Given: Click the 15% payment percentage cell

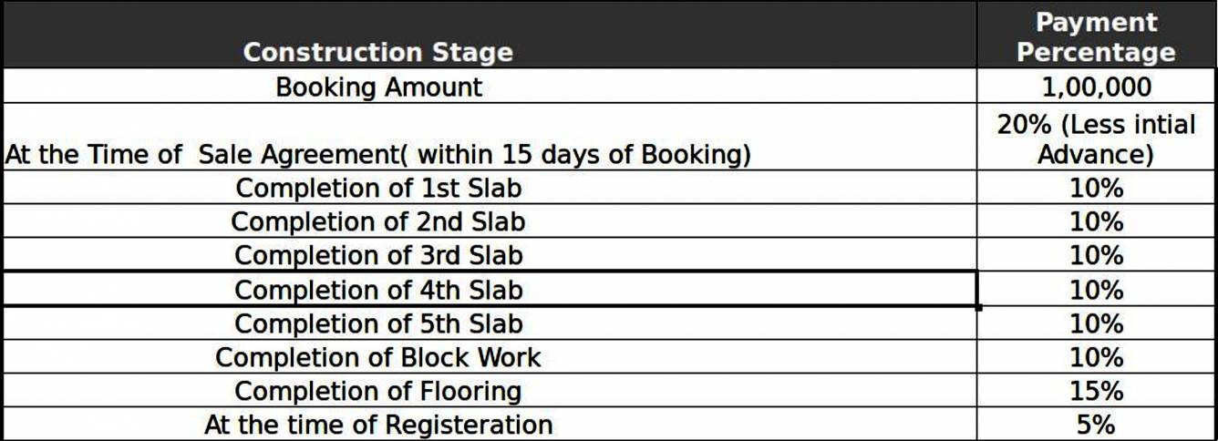Looking at the screenshot, I should tap(1096, 391).
